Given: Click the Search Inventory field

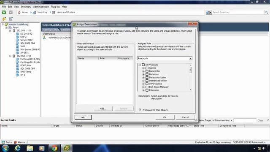Looking at the screenshot, I should tap(238, 12).
